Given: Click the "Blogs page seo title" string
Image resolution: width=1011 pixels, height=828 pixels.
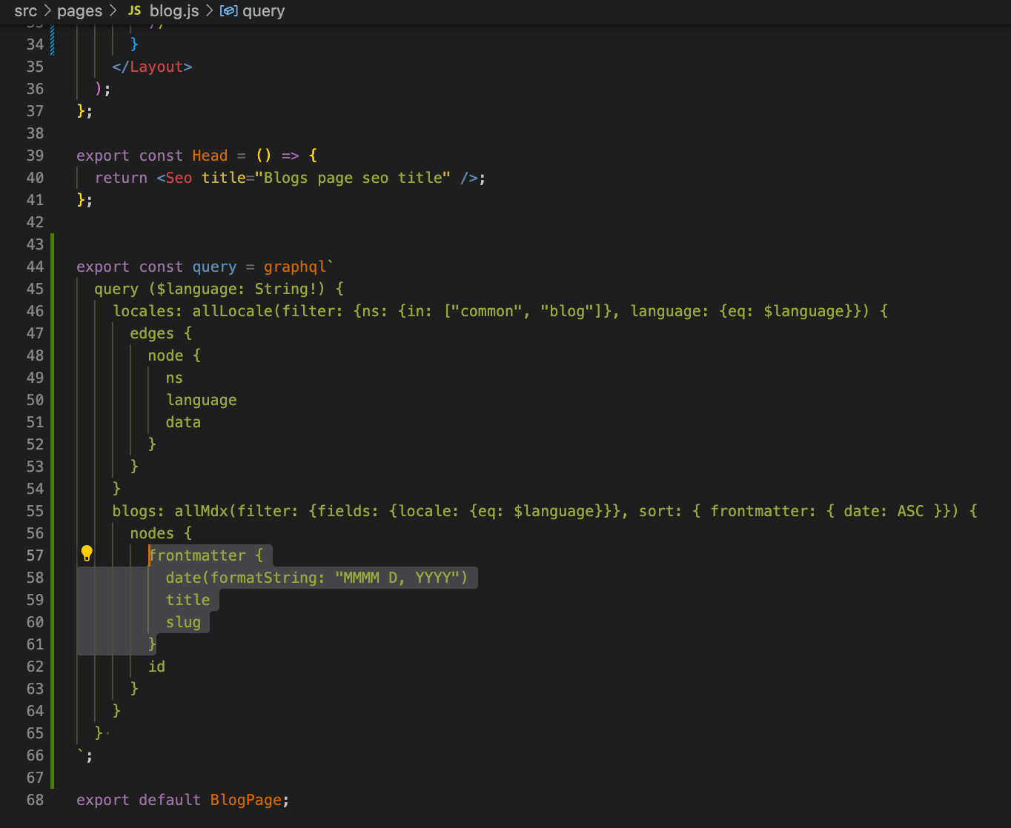Looking at the screenshot, I should pyautogui.click(x=353, y=178).
